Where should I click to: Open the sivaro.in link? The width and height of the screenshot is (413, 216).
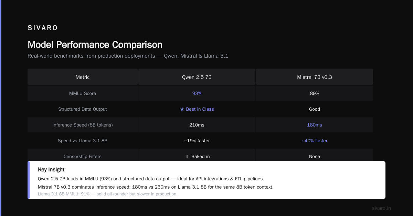(x=382, y=208)
